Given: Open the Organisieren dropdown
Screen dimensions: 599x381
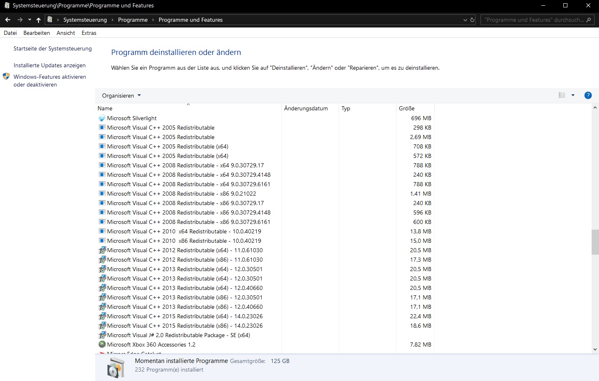Looking at the screenshot, I should 121,96.
